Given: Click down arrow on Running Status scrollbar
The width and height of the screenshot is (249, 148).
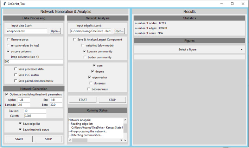Looking at the screenshot, I should 126,140.
